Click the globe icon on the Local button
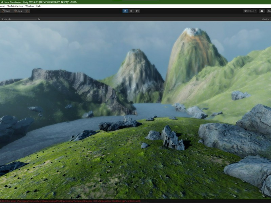This screenshot has width=271, height=203. [15, 11]
